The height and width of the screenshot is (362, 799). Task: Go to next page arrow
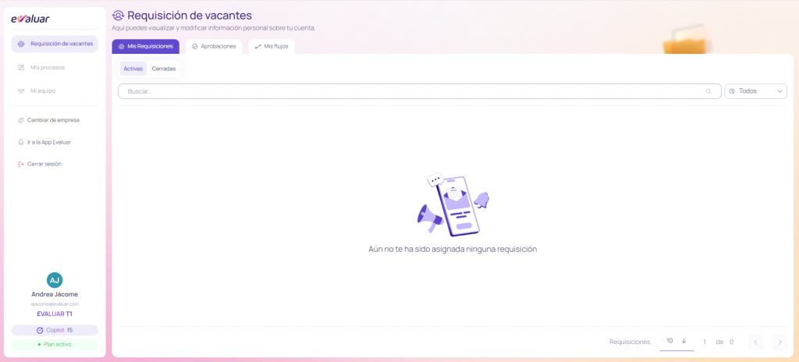click(x=779, y=342)
